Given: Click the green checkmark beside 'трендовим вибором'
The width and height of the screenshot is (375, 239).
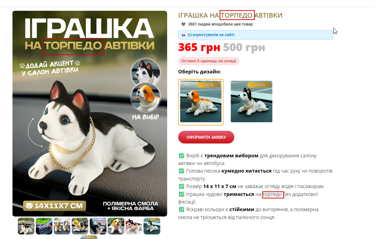Looking at the screenshot, I should click(x=182, y=156).
